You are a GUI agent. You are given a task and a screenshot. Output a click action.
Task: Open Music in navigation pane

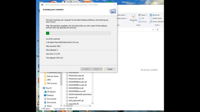click(x=48, y=106)
